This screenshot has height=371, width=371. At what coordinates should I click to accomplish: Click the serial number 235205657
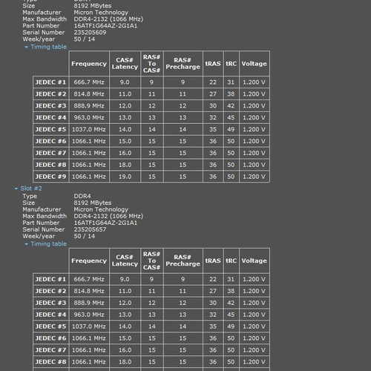point(90,229)
